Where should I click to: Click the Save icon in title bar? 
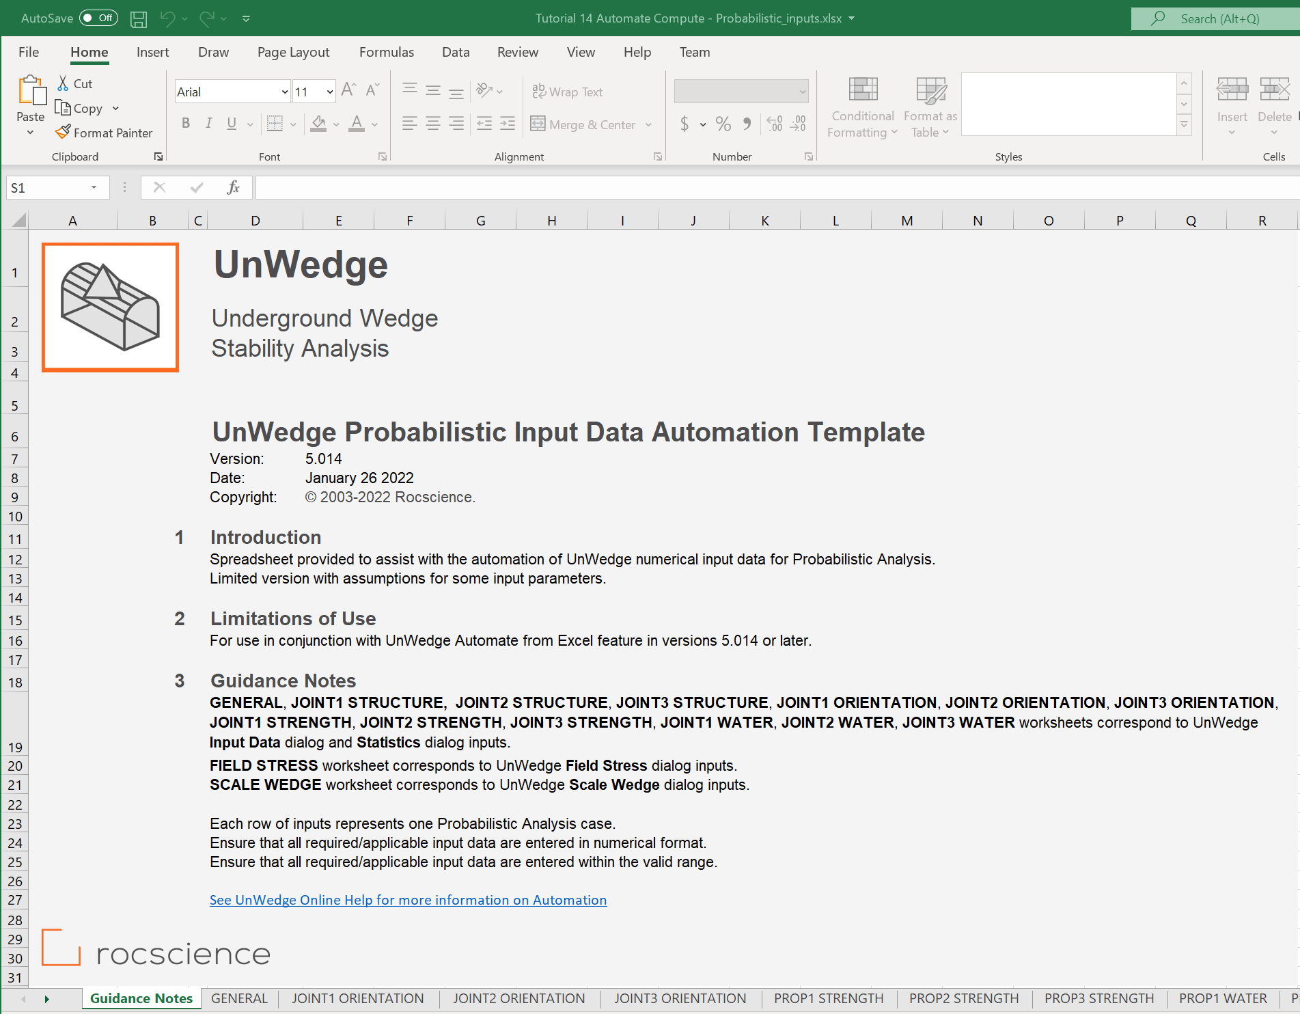click(139, 18)
